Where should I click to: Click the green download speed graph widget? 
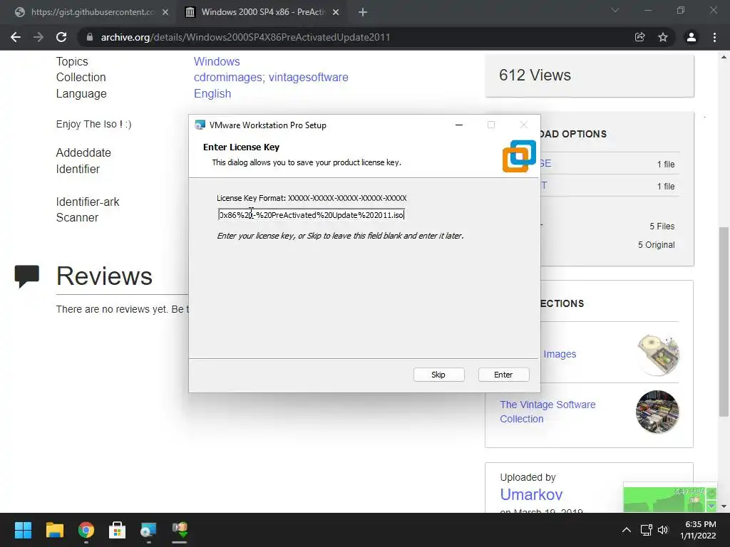(x=670, y=497)
